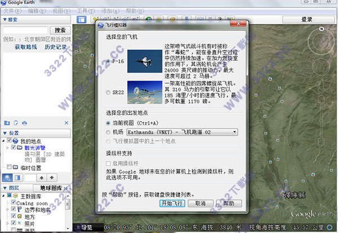The image size is (338, 233).
Task: Select the 机场 airport radio button
Action: click(108, 132)
